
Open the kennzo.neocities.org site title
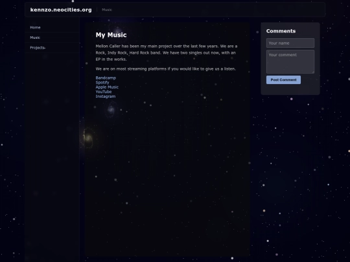tap(61, 10)
